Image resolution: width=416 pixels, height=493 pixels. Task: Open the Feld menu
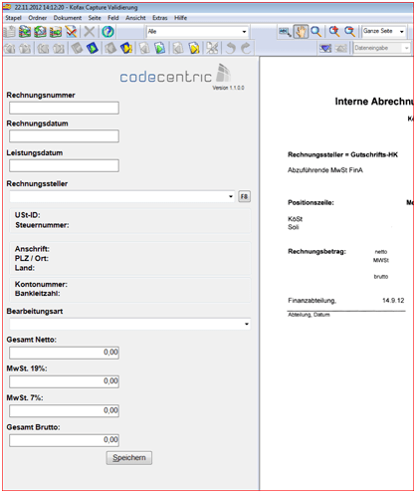(x=113, y=18)
